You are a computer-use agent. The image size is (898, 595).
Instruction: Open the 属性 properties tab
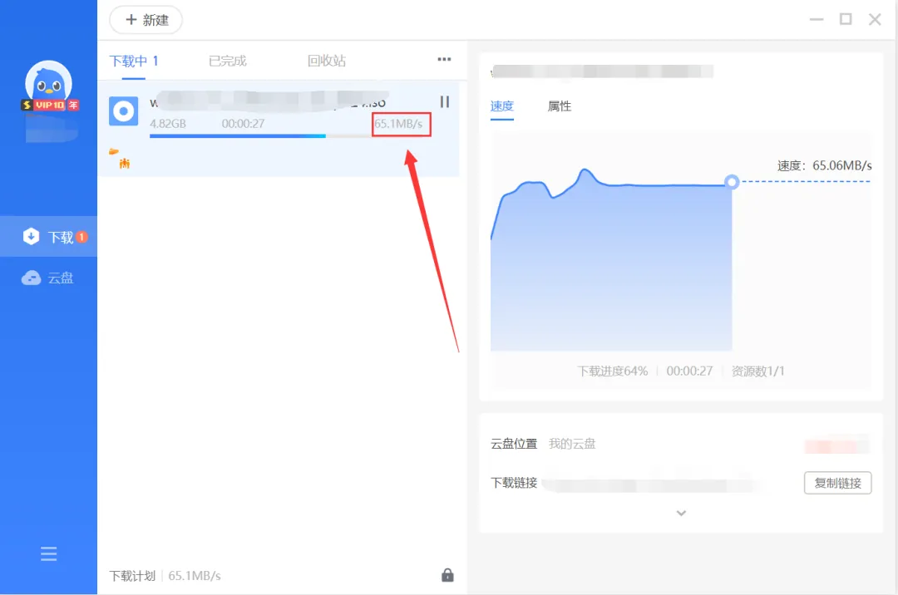coord(559,106)
